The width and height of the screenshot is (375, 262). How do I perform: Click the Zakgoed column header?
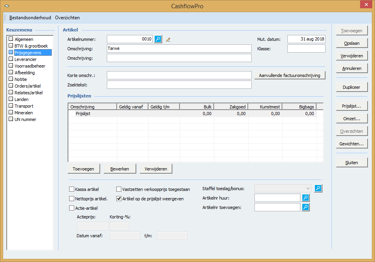point(231,107)
